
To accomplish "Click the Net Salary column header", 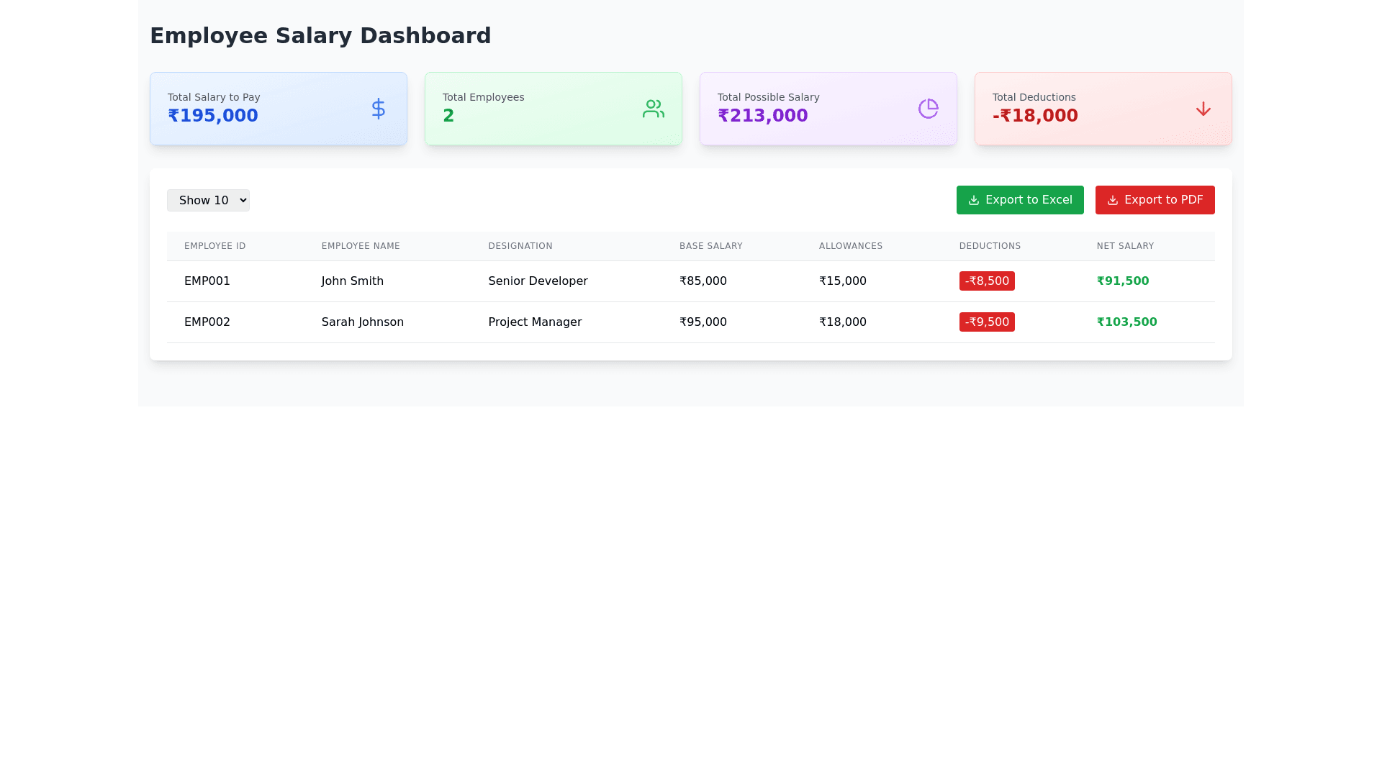I will pos(1124,246).
